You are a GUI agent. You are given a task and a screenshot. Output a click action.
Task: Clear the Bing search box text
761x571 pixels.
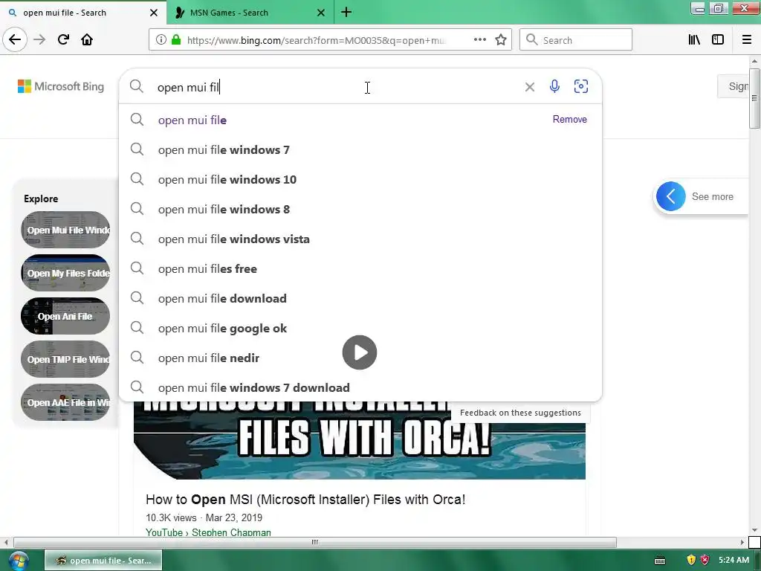[529, 87]
